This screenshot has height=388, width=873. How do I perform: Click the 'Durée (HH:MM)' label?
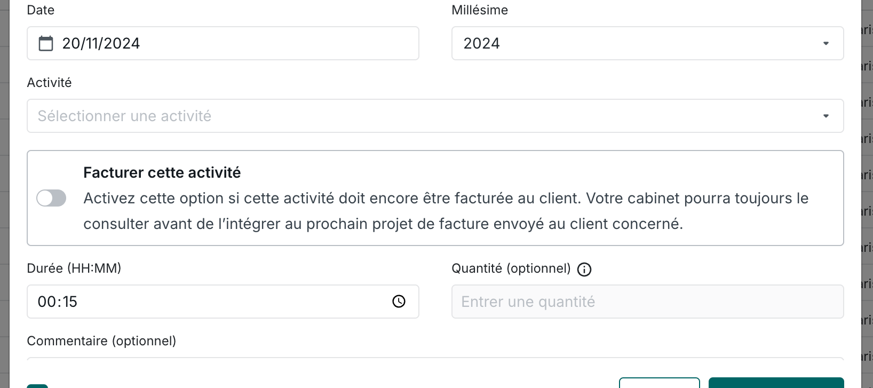(74, 268)
